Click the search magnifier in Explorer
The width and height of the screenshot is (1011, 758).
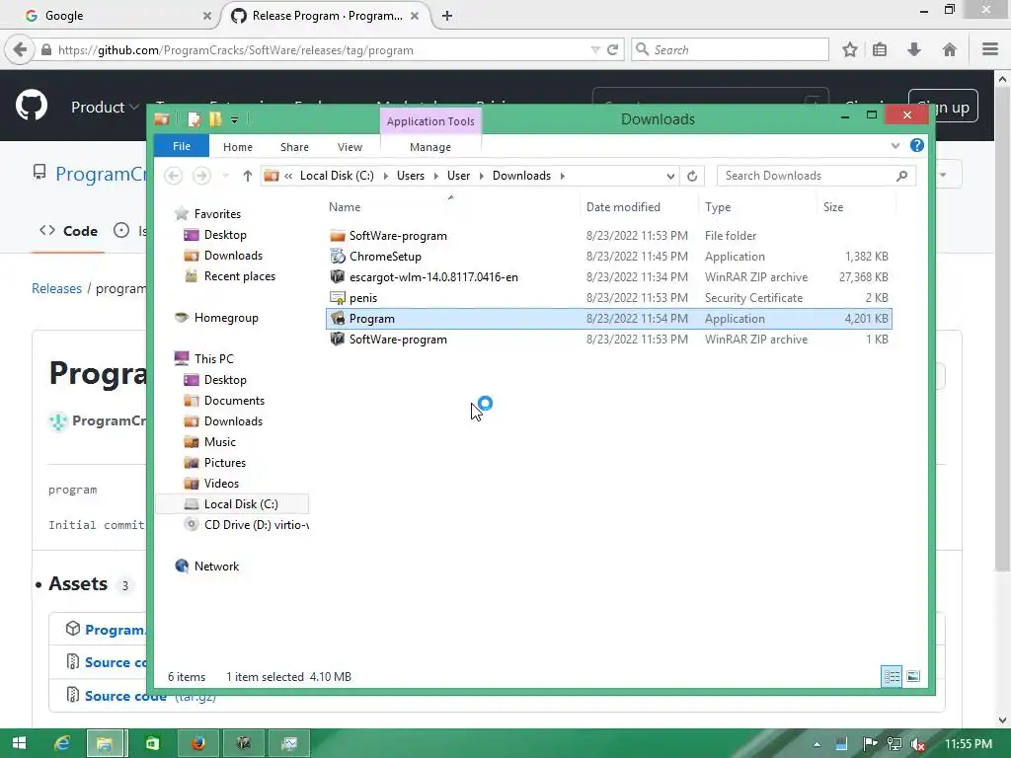coord(902,176)
